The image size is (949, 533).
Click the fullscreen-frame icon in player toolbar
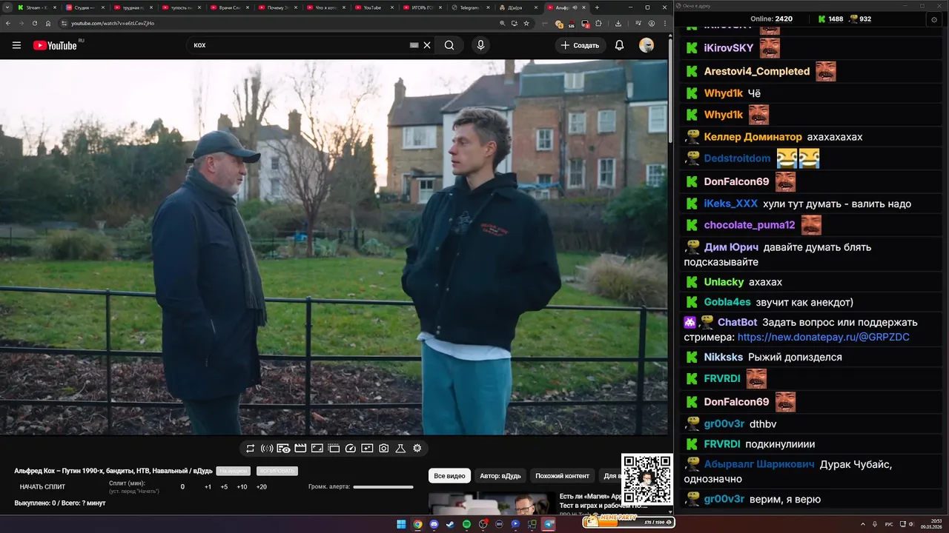[x=317, y=449]
